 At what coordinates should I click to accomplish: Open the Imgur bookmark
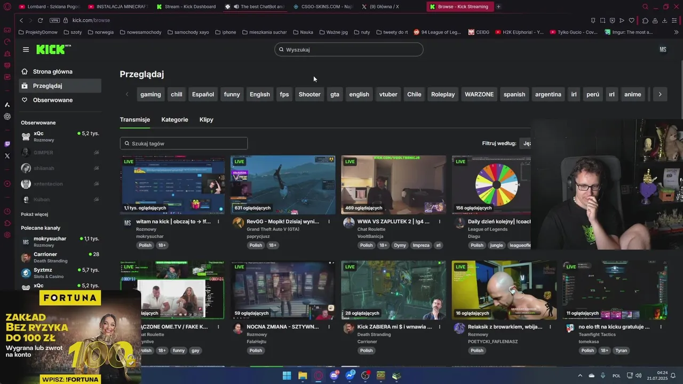(629, 32)
